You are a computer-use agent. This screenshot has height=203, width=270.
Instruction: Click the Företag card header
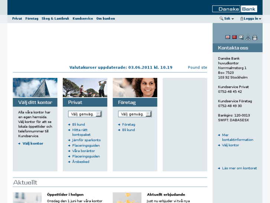pos(135,102)
